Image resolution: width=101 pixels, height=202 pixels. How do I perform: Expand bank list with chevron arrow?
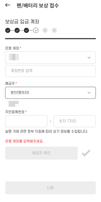tap(89, 58)
